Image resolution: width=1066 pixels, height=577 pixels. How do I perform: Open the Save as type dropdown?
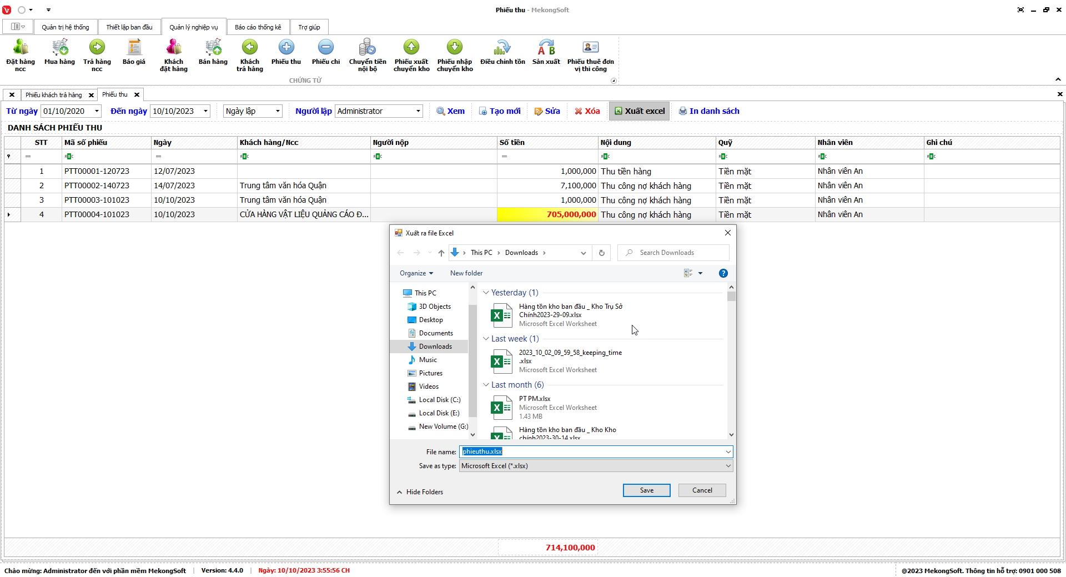click(x=728, y=466)
